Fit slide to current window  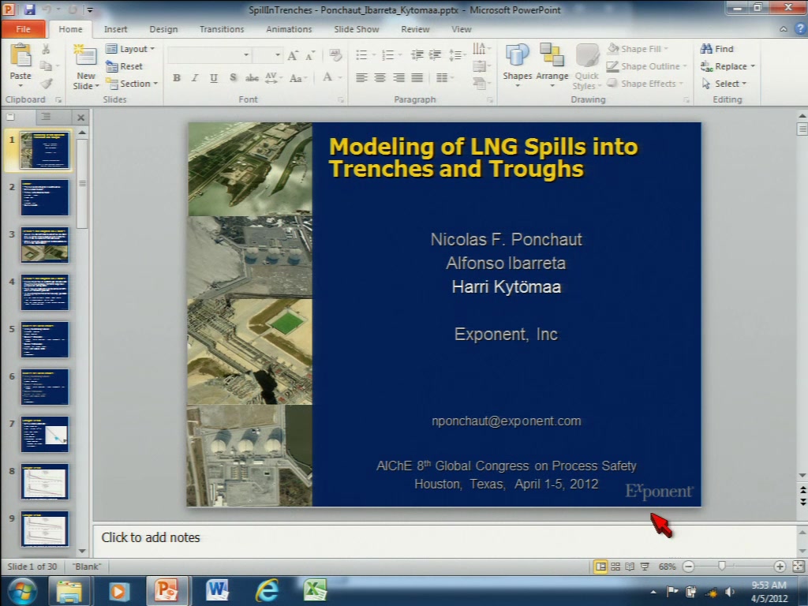799,567
